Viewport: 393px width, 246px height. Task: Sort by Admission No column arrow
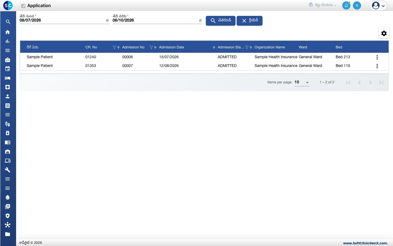155,48
